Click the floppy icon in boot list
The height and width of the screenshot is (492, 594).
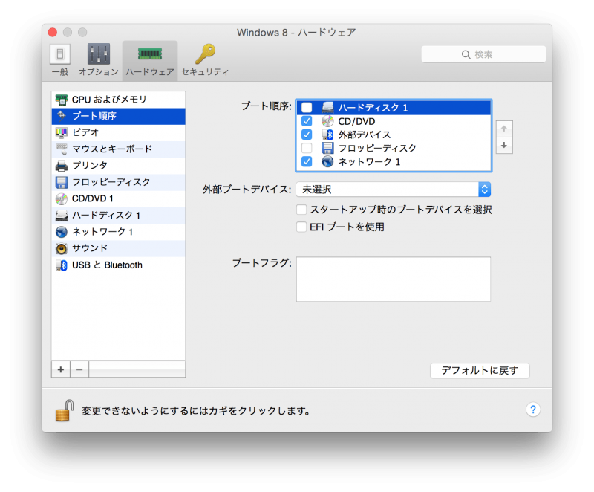[327, 148]
